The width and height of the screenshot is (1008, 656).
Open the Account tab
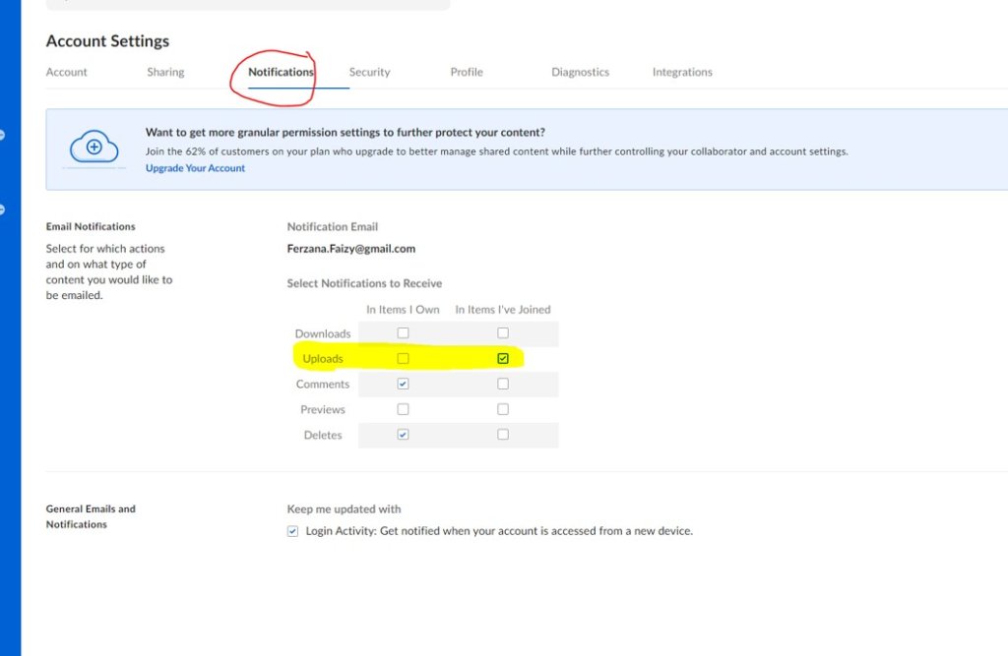pyautogui.click(x=67, y=72)
